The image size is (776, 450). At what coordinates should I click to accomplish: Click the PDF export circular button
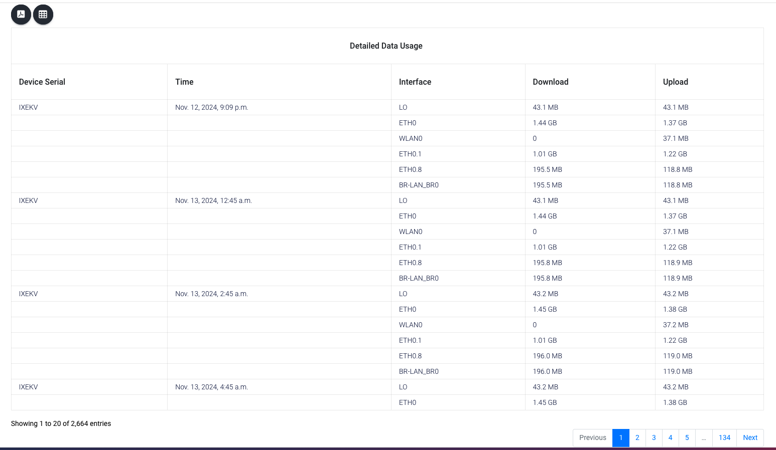coord(21,15)
